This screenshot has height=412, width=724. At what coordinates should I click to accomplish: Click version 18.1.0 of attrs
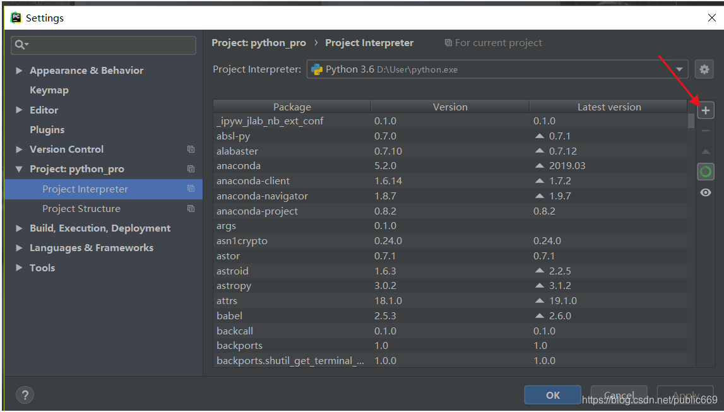coord(388,301)
